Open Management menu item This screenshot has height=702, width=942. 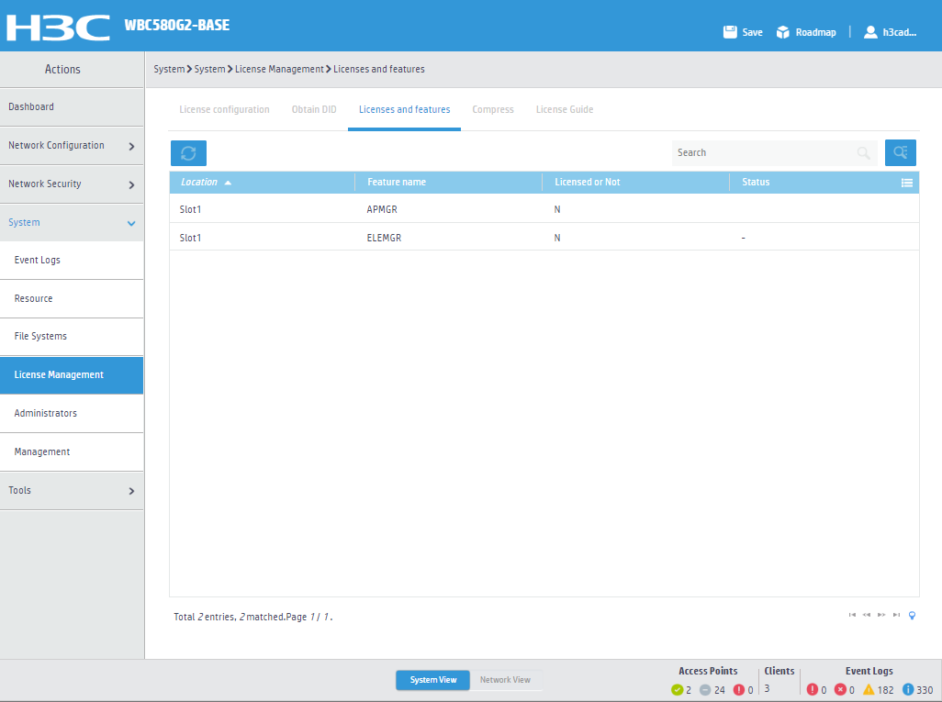72,451
